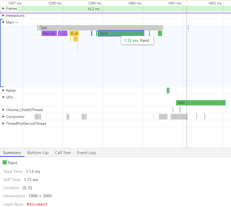Collapse the Main thread track
231x207 pixels.
pyautogui.click(x=3, y=22)
